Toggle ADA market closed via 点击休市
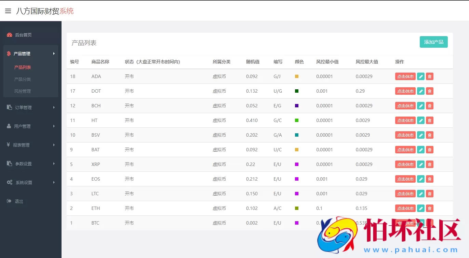The height and width of the screenshot is (258, 469). (x=405, y=76)
